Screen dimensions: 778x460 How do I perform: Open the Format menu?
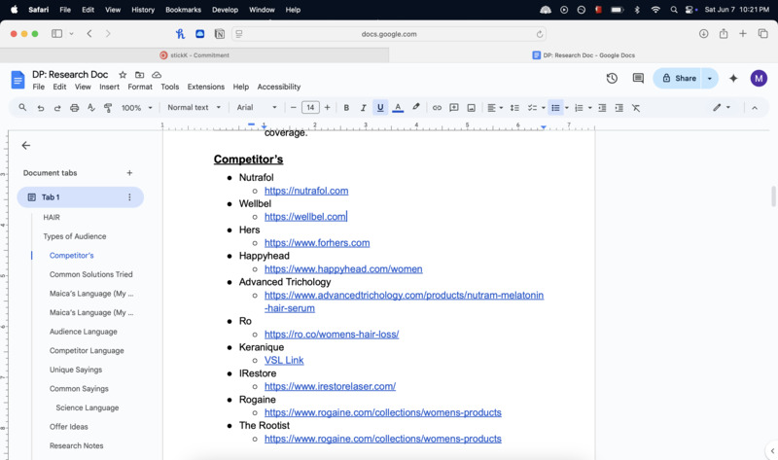point(140,87)
